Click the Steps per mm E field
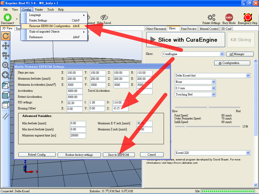The height and width of the screenshot is (194, 259). coord(144,73)
